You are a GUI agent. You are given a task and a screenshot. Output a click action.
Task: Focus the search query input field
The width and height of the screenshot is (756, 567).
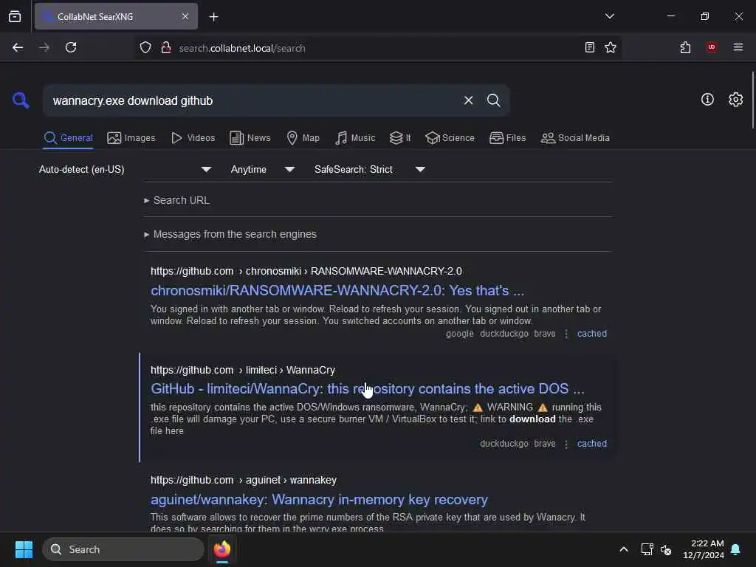pos(251,100)
